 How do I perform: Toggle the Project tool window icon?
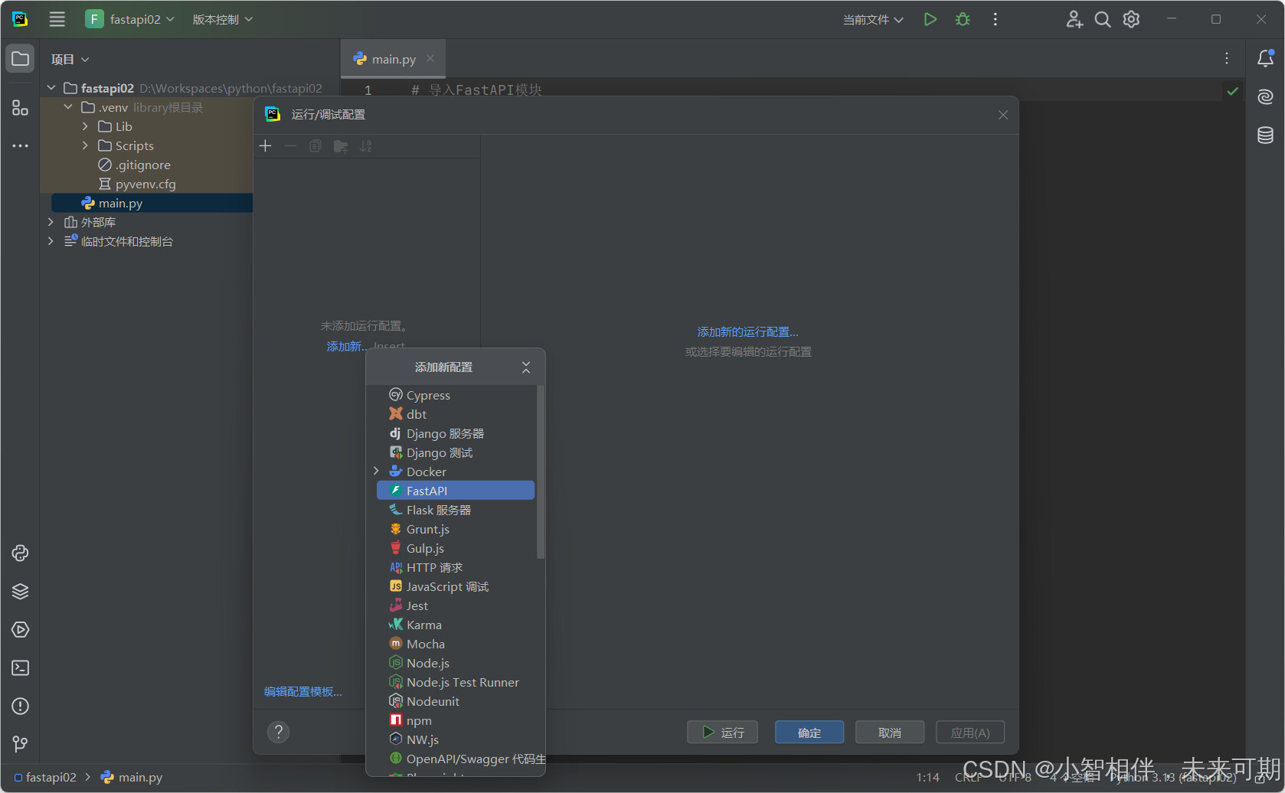point(20,59)
